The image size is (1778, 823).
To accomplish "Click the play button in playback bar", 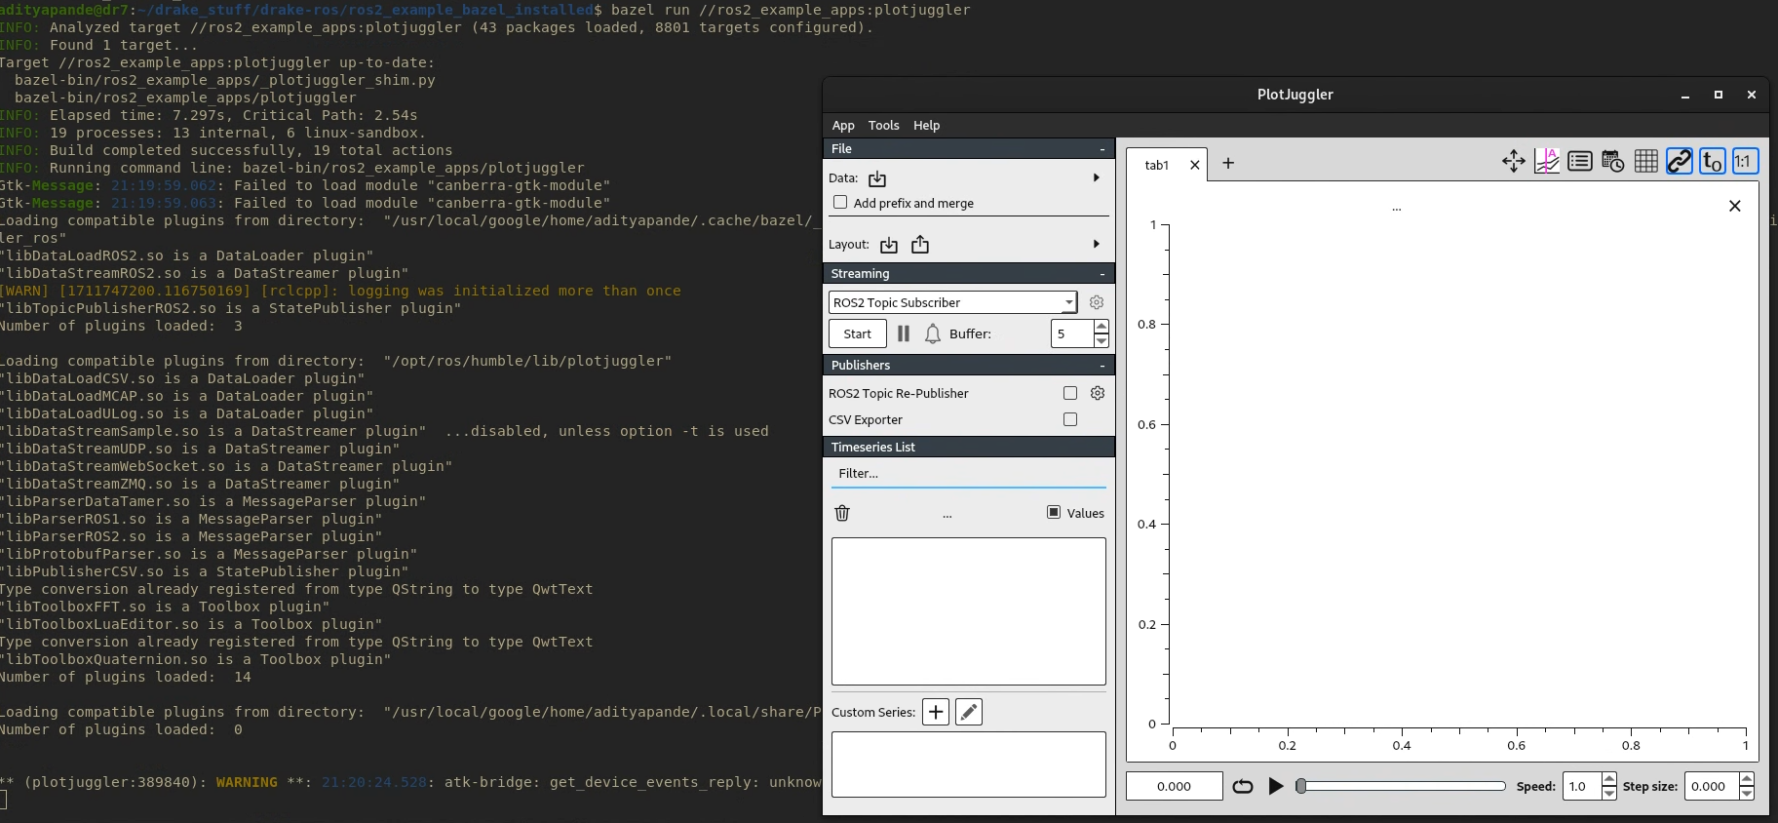I will [x=1276, y=786].
